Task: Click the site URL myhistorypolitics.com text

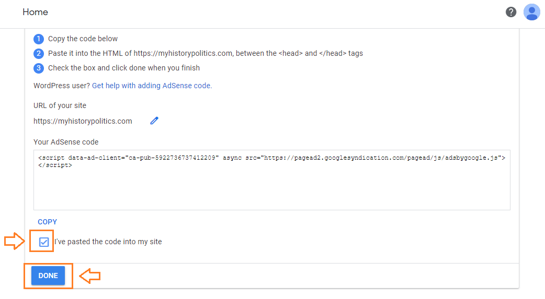Action: pyautogui.click(x=83, y=121)
